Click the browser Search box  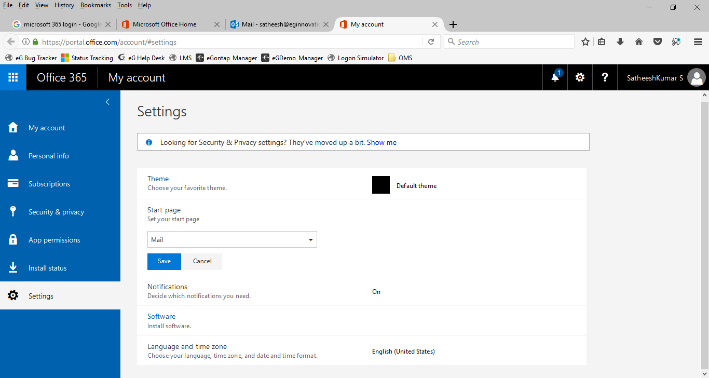pyautogui.click(x=509, y=42)
